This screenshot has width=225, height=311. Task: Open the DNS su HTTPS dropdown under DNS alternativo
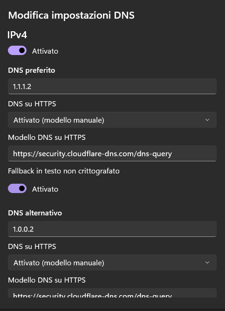click(112, 263)
